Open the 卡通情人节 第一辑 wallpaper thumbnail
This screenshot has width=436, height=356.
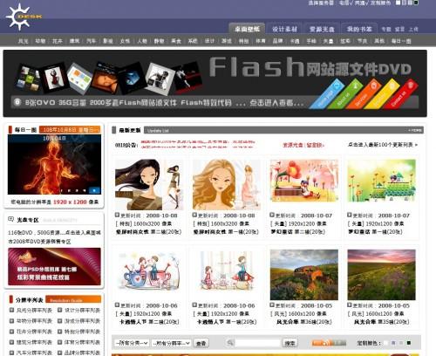click(x=227, y=270)
